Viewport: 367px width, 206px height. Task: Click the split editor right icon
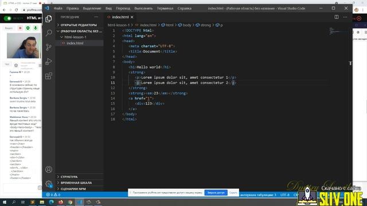pos(337,17)
